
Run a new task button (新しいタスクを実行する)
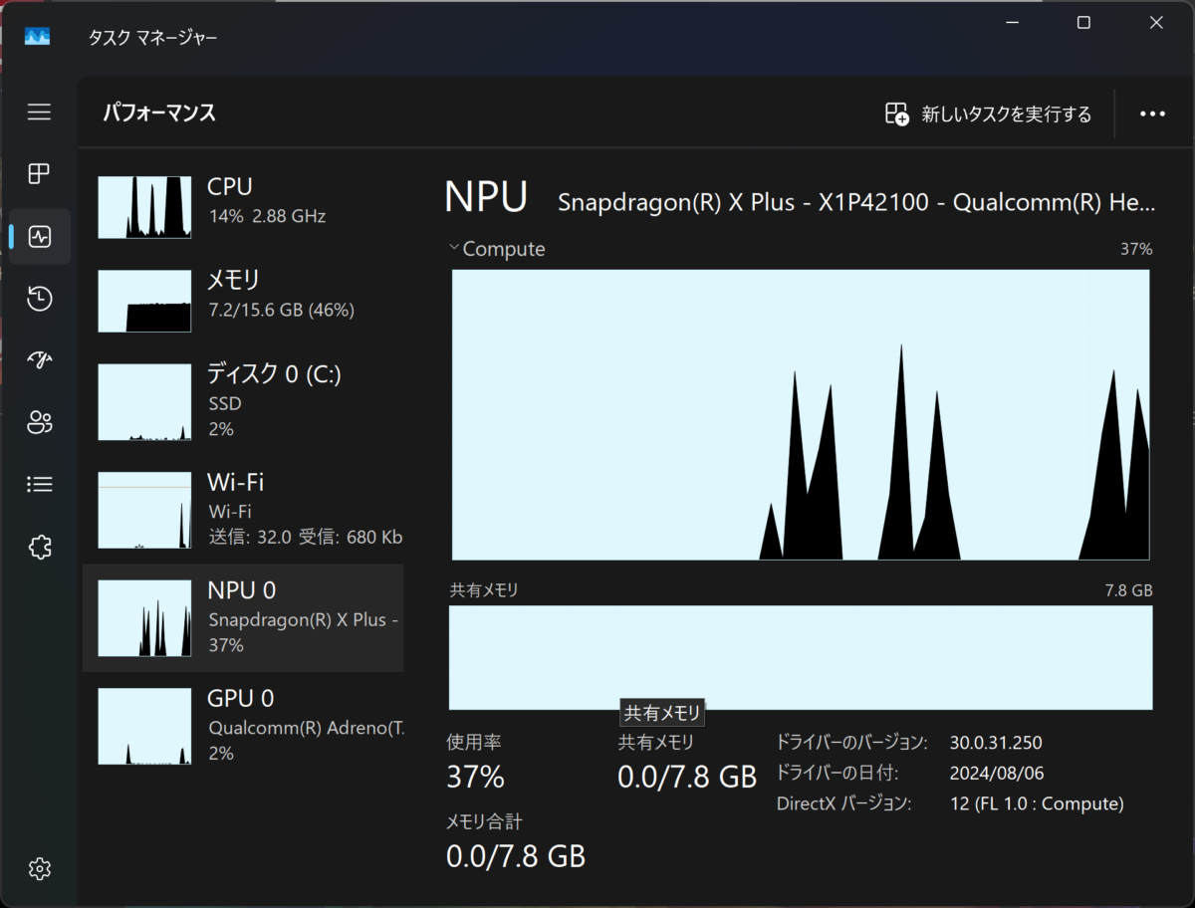(x=988, y=113)
